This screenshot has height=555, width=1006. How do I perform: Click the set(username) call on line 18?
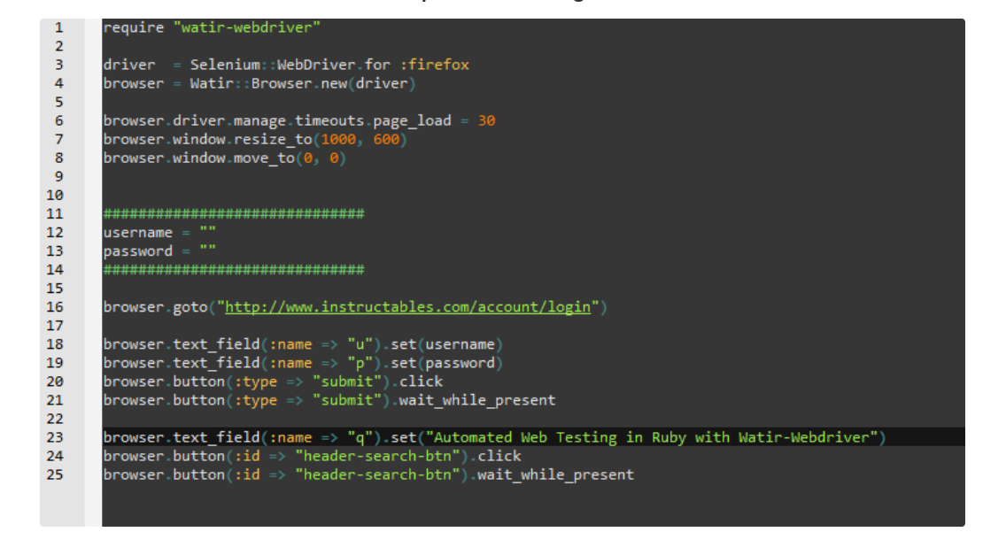pyautogui.click(x=446, y=344)
